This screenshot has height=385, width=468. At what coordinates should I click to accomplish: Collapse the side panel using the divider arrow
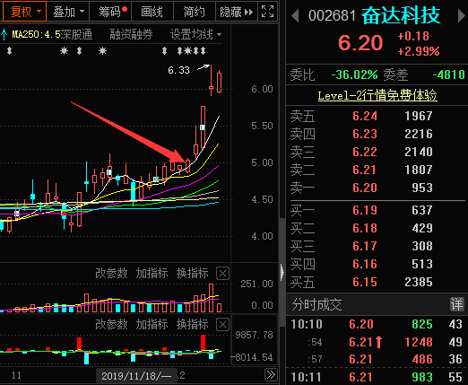(x=282, y=272)
